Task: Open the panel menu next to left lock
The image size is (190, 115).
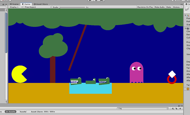Action: click(x=6, y=4)
